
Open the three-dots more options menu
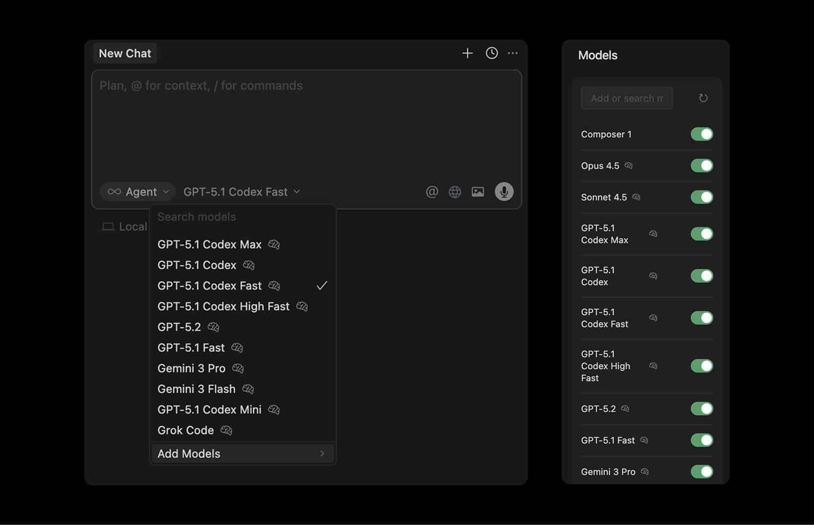[x=512, y=53]
